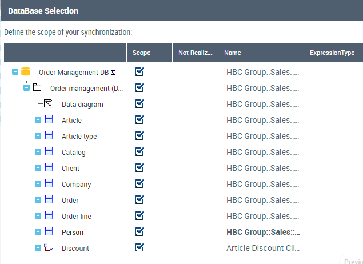Collapse the Order Management DB tree node
This screenshot has width=363, height=264.
15,72
